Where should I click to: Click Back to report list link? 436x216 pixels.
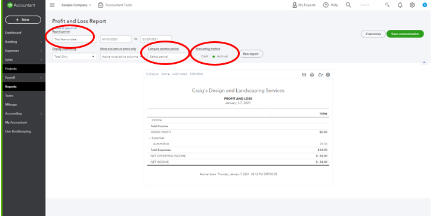(x=64, y=28)
